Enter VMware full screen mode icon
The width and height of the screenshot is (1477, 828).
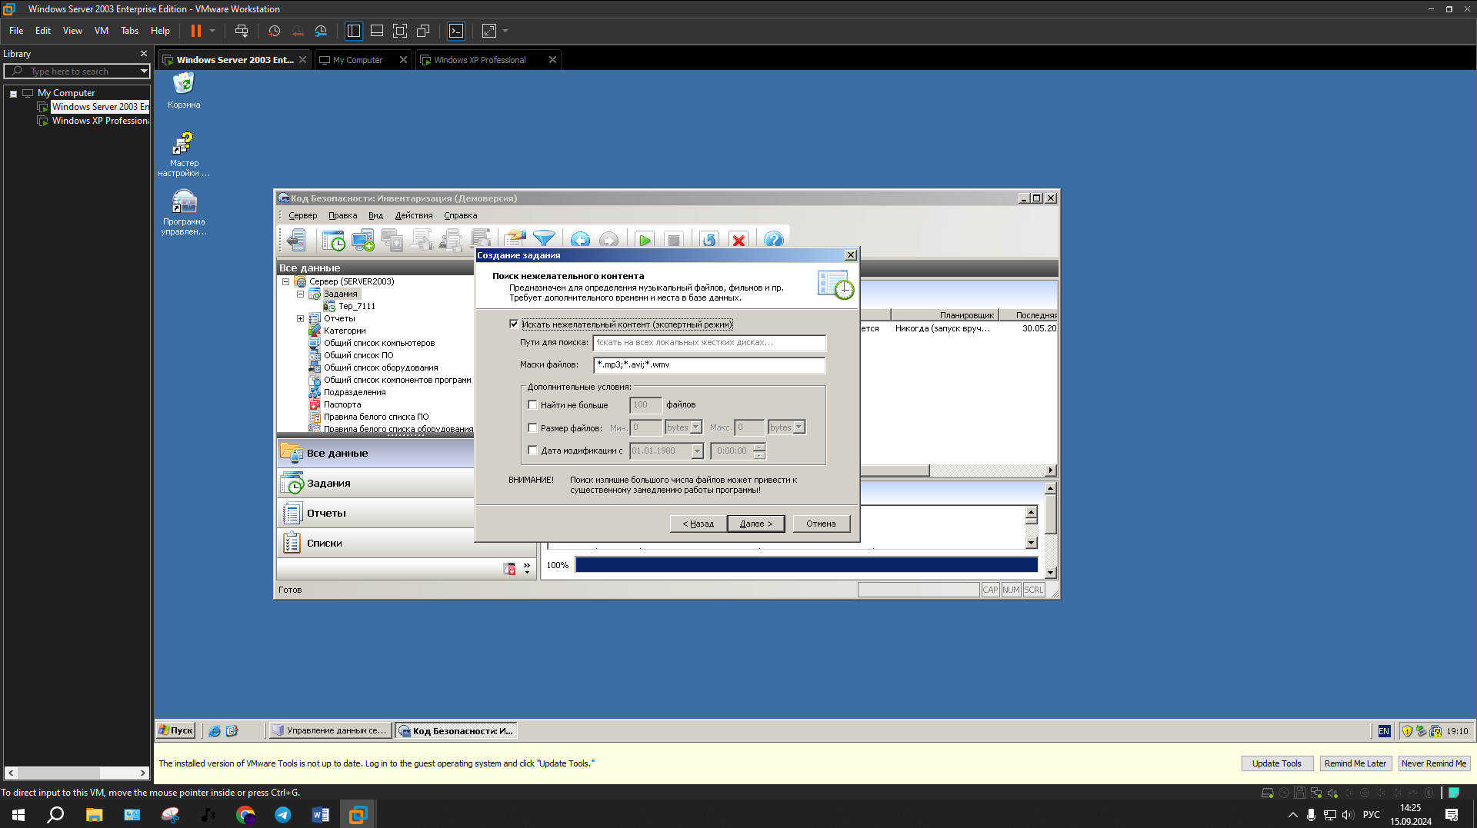tap(400, 31)
